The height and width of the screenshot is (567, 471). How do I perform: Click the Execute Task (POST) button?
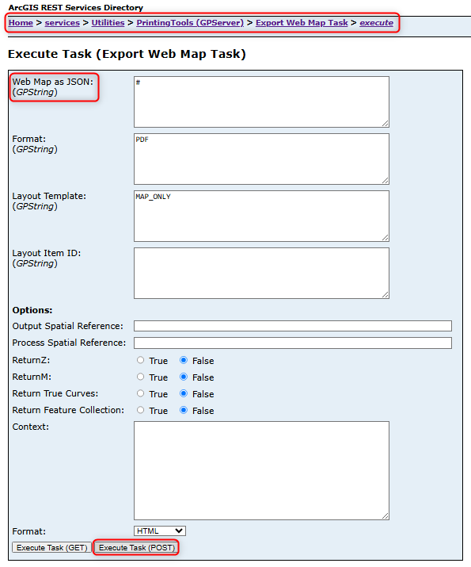tap(137, 547)
